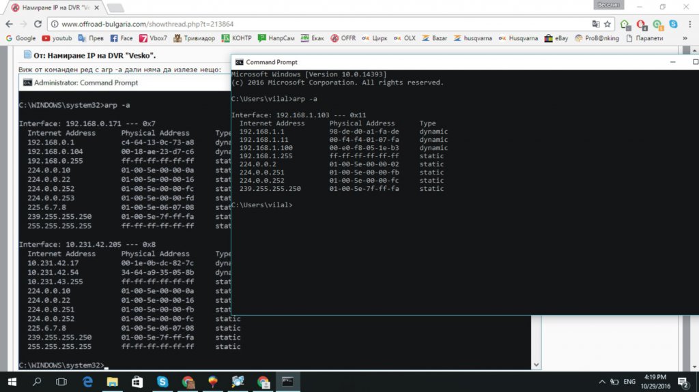Open the magnifier-over-monitors taskbar app
The width and height of the screenshot is (699, 392).
pyautogui.click(x=238, y=382)
